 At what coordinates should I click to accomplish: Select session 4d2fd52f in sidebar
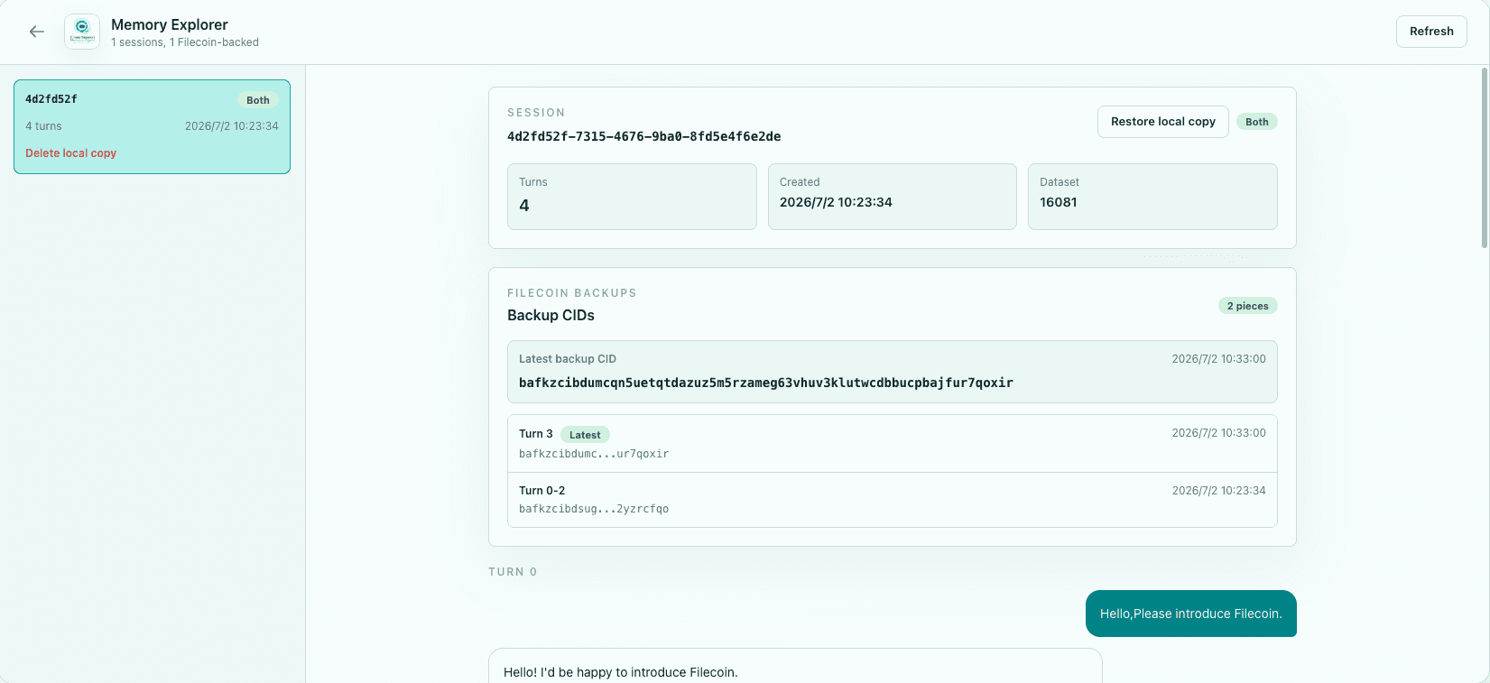tap(152, 126)
